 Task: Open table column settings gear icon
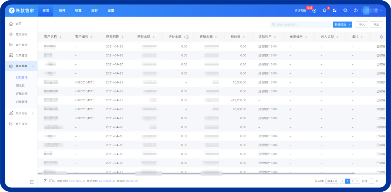pos(381,37)
